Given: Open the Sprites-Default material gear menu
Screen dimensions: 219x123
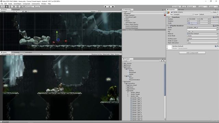Looking at the screenshot, I should point(218,46).
